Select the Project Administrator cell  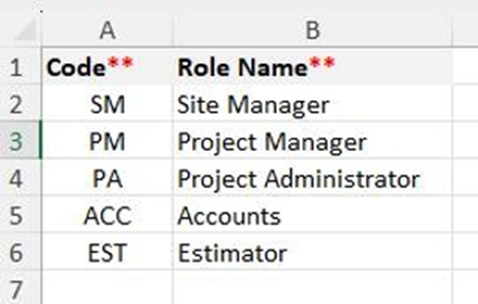(312, 179)
